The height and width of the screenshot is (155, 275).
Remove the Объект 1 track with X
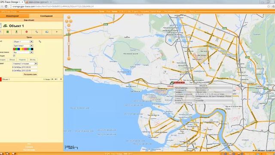61,79
